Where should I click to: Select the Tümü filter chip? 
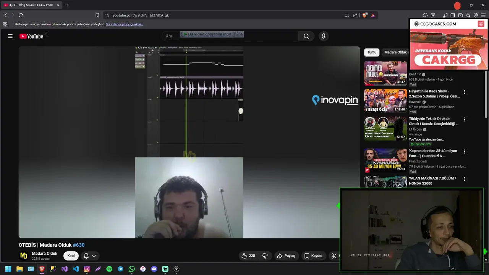(x=372, y=52)
